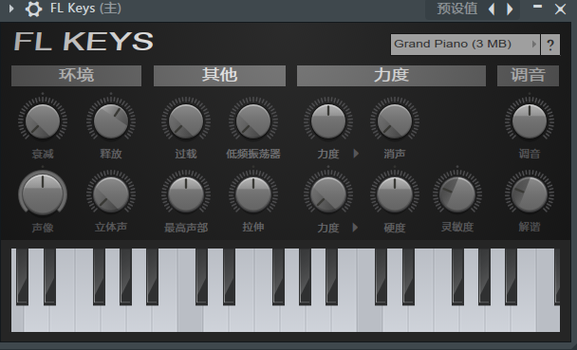577x350 pixels.
Task: Click the 消声 label text
Action: pos(395,154)
